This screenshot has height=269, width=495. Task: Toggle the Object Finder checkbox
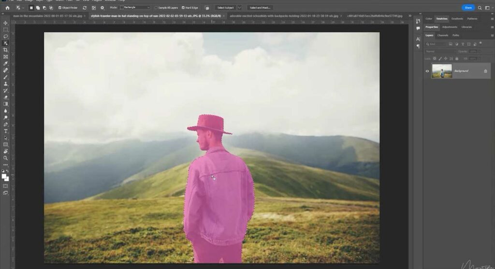[59, 8]
